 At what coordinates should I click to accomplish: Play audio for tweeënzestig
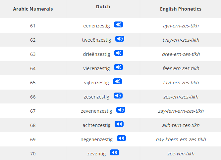pyautogui.click(x=120, y=39)
